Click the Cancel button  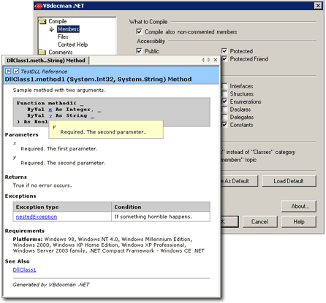(259, 222)
